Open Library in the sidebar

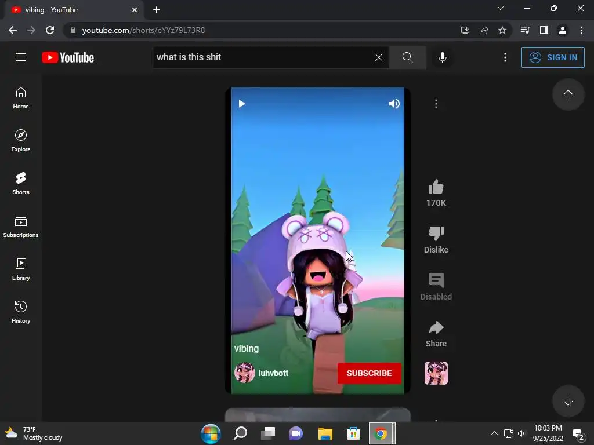[x=21, y=269]
